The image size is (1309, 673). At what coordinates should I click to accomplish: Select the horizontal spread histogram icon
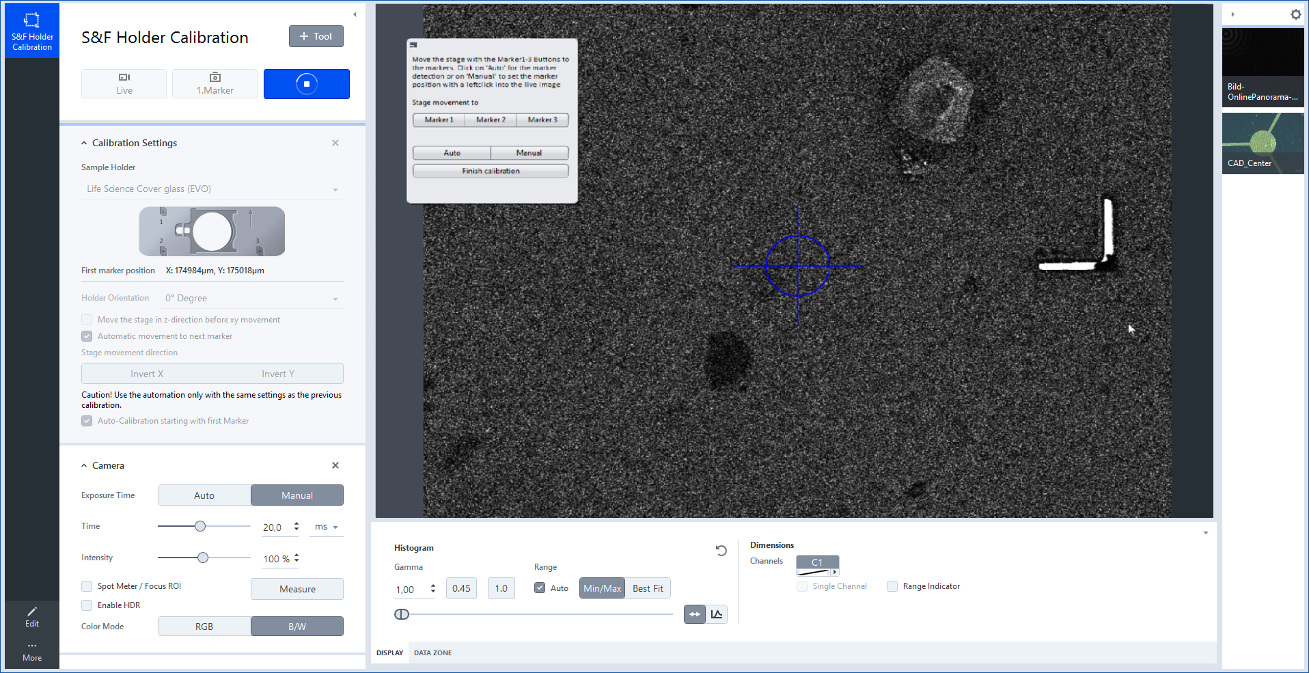pyautogui.click(x=694, y=614)
